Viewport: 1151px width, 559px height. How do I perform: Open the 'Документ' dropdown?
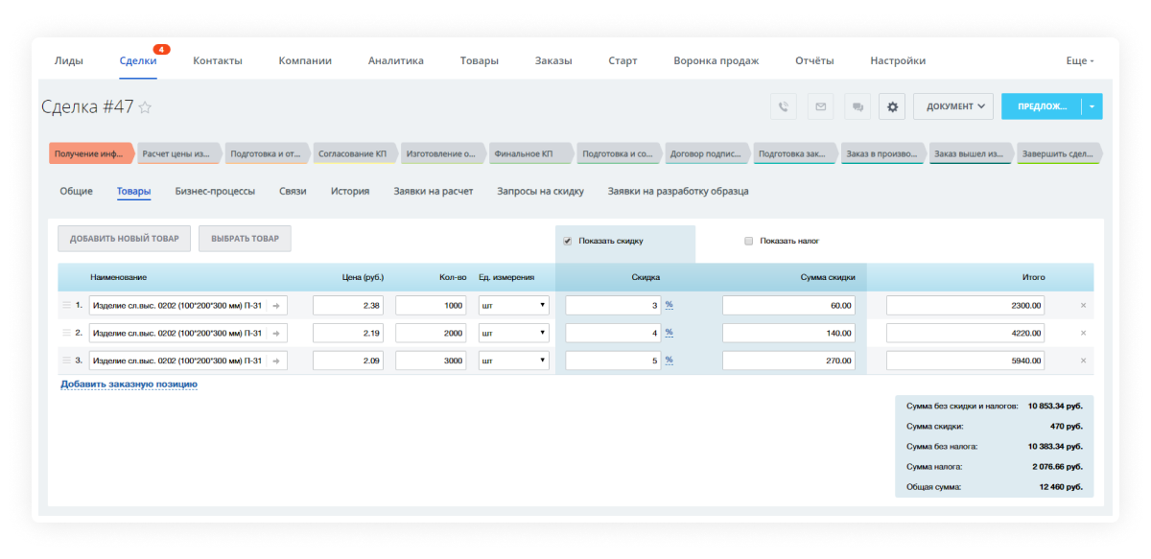952,106
